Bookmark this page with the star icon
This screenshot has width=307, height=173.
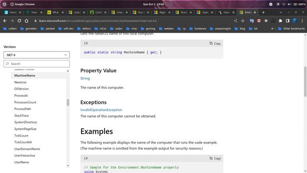tap(243, 21)
